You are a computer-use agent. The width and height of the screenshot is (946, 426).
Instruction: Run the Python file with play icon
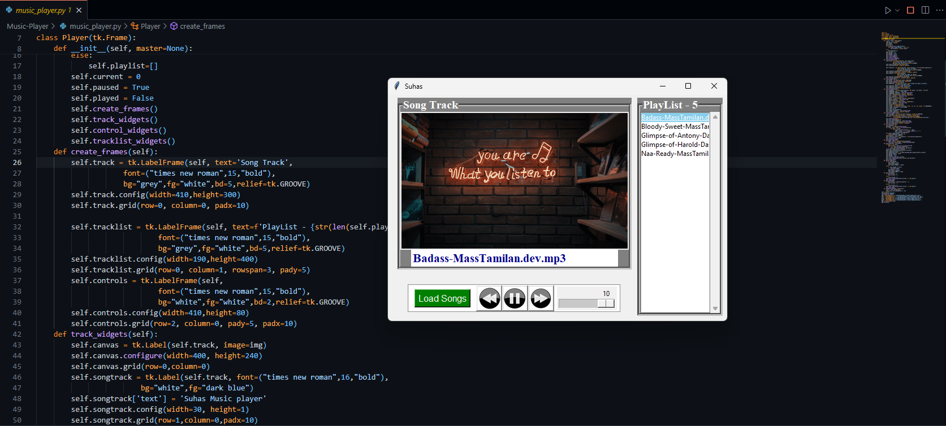coord(888,10)
